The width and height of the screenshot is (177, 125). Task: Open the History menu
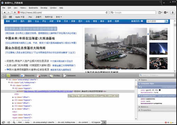click(23, 8)
